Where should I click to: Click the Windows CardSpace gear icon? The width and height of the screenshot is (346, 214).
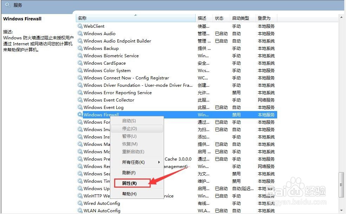pyautogui.click(x=80, y=63)
